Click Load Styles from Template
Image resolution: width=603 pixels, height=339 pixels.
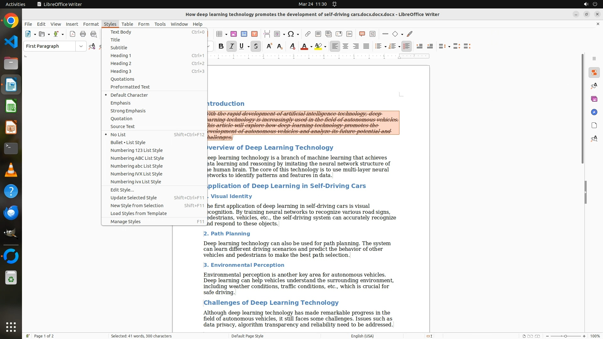[x=139, y=213]
